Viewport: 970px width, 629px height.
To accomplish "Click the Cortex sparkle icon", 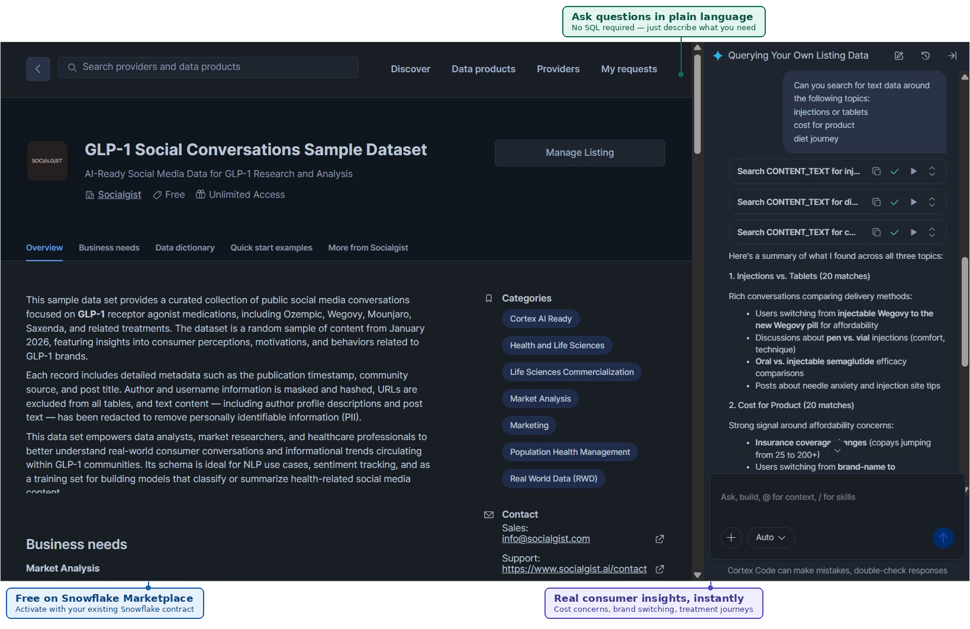I will tap(718, 56).
